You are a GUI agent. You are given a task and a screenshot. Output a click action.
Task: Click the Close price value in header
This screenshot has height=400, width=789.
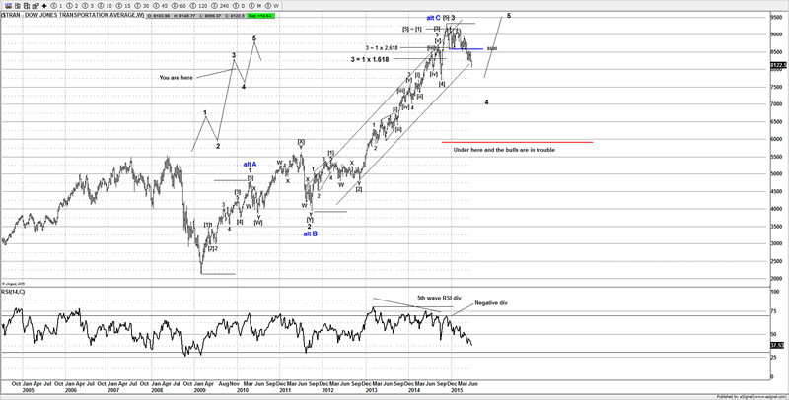(234, 16)
